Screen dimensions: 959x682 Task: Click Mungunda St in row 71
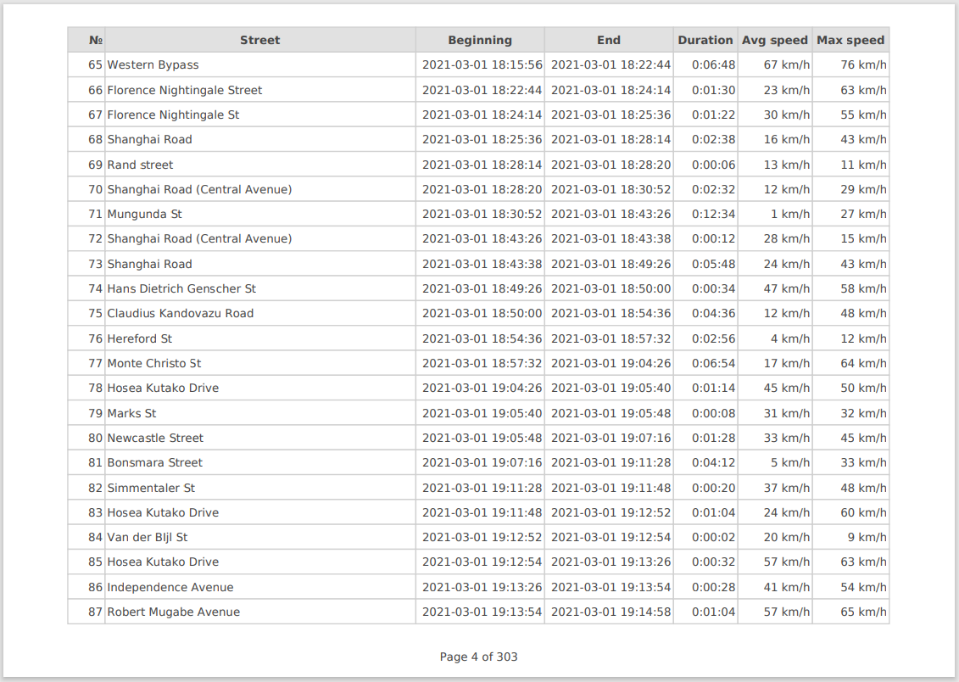coord(145,215)
